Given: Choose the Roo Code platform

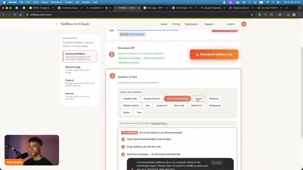Looking at the screenshot, I should coord(179,106).
